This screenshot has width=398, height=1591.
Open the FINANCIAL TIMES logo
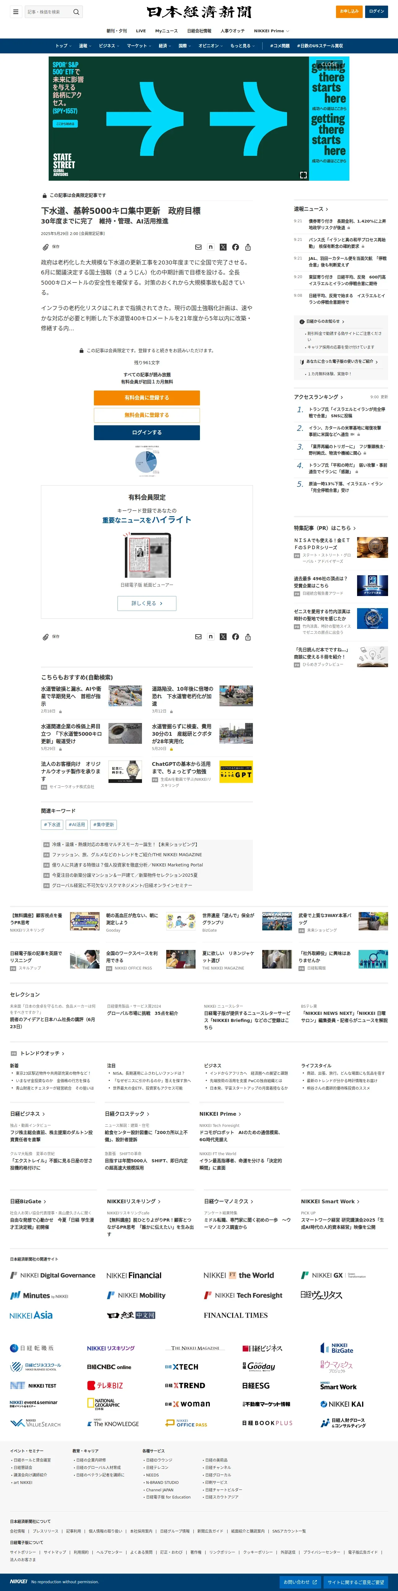(236, 1316)
